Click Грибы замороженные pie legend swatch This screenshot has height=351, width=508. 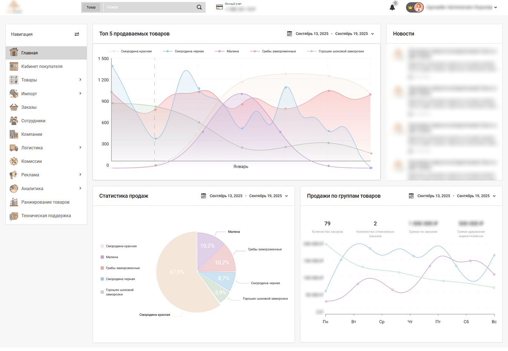102,268
